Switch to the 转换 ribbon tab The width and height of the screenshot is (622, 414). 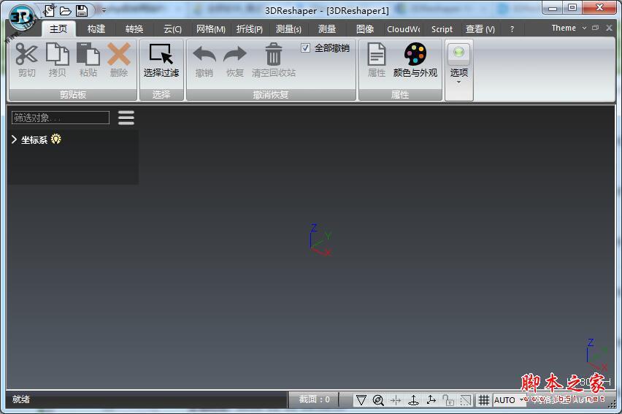(x=134, y=29)
